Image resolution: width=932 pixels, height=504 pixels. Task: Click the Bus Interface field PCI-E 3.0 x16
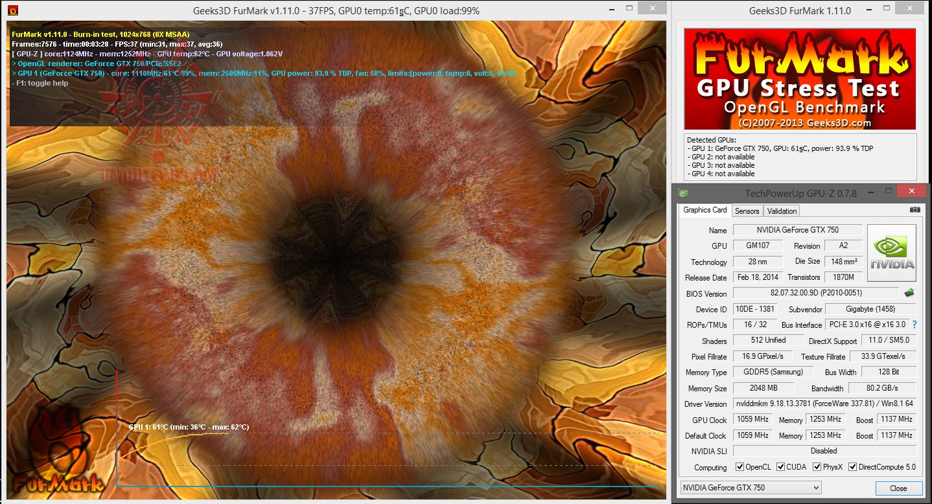pos(867,325)
